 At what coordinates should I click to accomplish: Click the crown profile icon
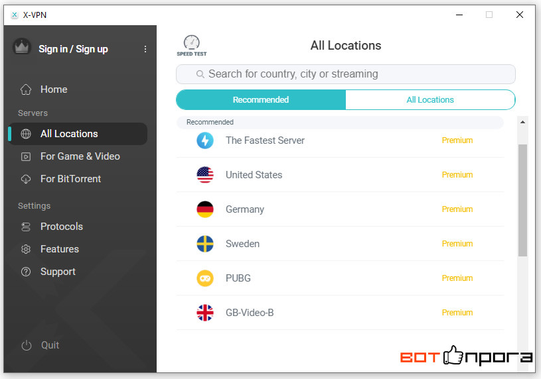pos(22,47)
